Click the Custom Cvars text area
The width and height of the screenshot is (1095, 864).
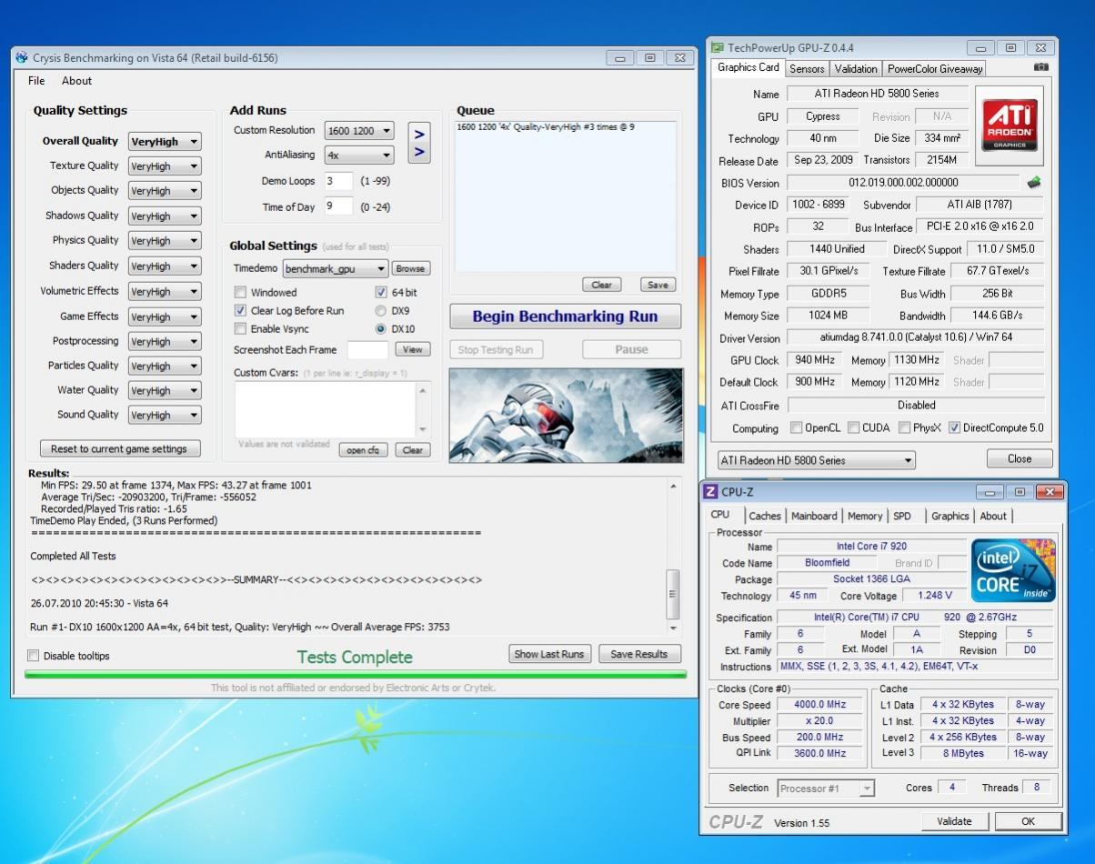coord(326,410)
